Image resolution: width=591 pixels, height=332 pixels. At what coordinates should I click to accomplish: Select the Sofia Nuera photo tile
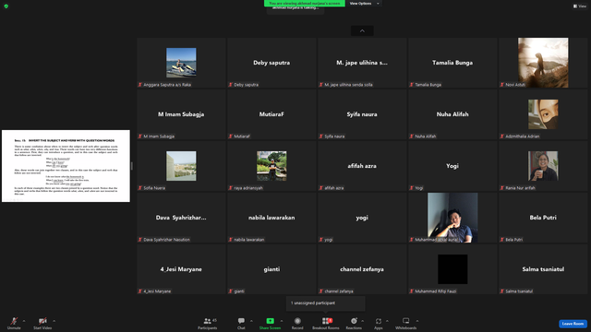click(181, 166)
